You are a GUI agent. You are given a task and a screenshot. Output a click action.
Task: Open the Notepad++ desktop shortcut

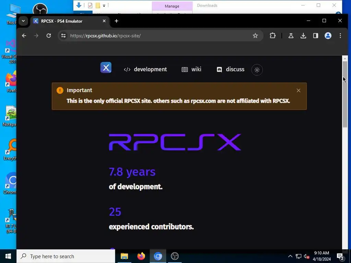pyautogui.click(x=9, y=116)
